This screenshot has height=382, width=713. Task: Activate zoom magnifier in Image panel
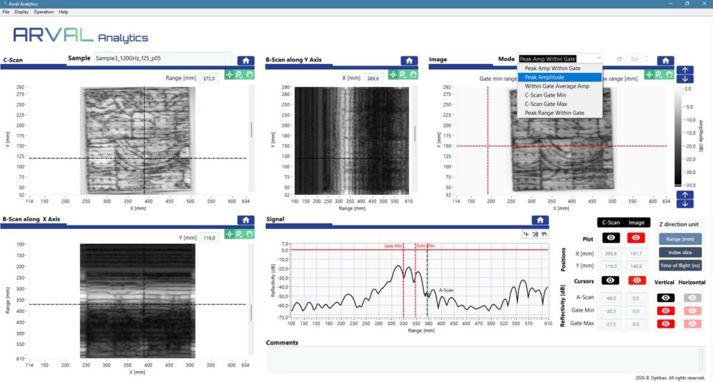point(659,74)
